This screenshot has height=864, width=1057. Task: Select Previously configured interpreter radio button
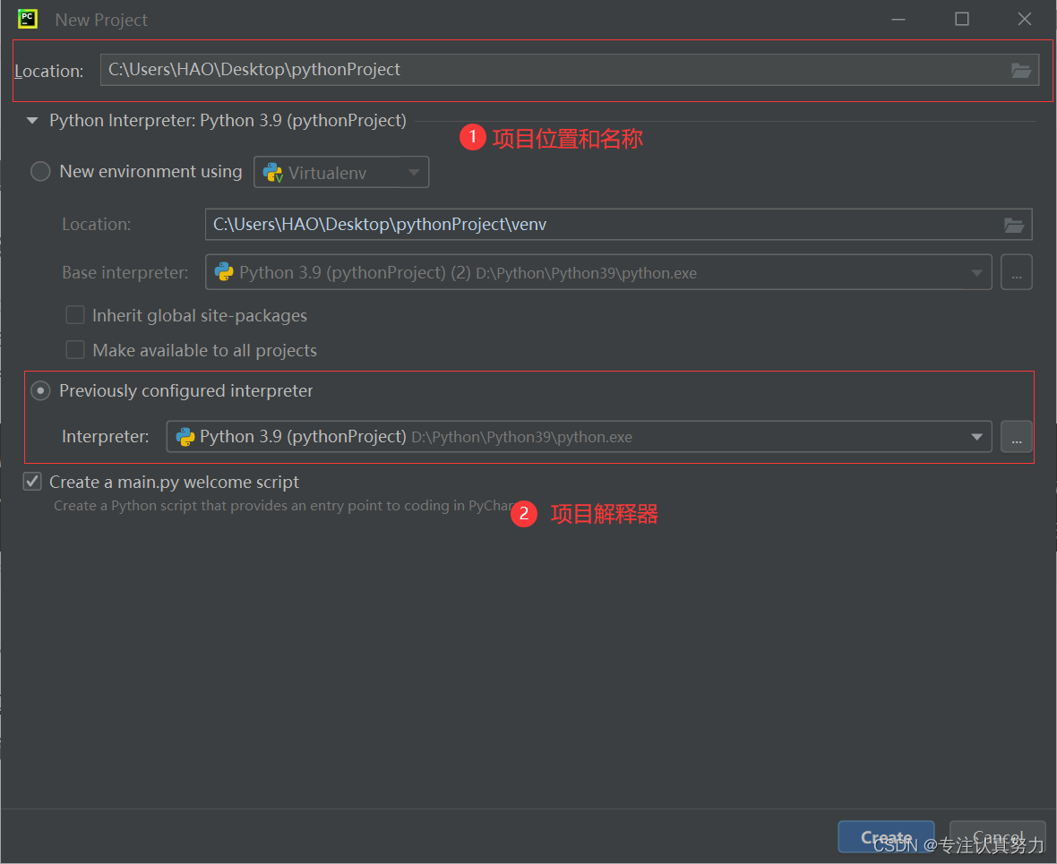point(40,391)
